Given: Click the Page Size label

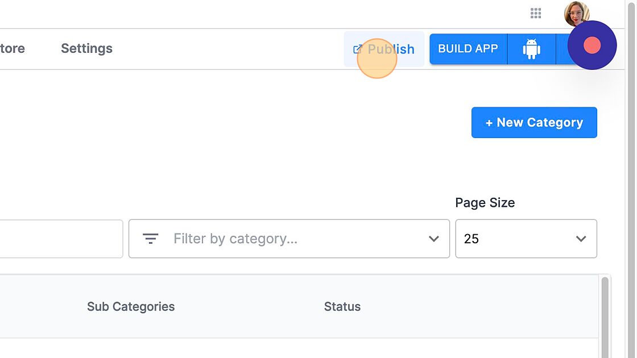Looking at the screenshot, I should pos(485,203).
